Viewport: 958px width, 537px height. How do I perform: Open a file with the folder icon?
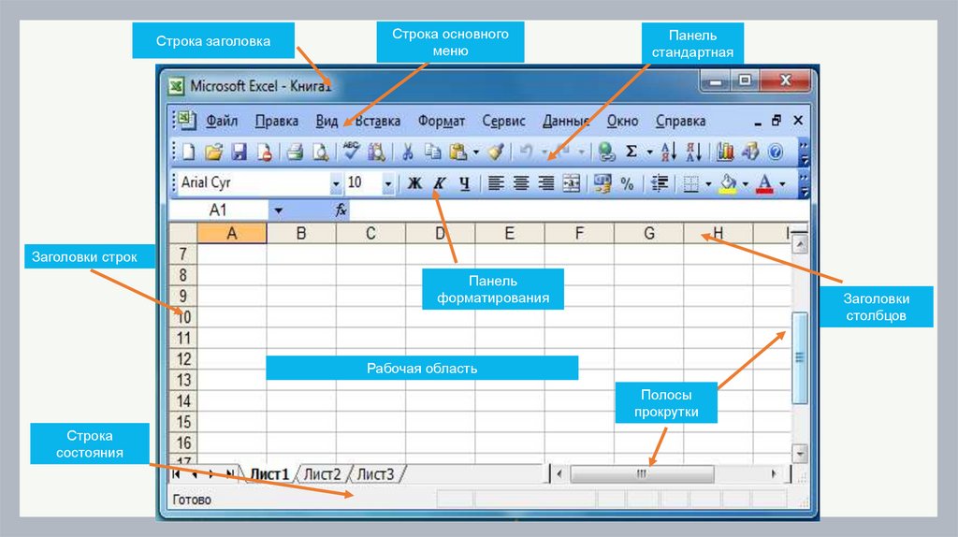(x=214, y=152)
